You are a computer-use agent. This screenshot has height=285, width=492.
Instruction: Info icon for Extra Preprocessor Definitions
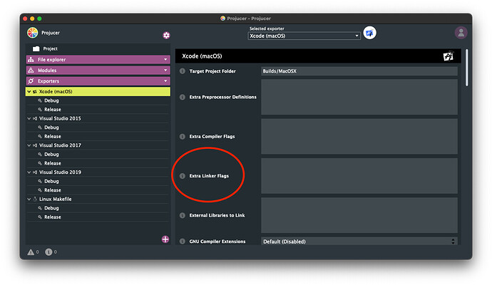[x=183, y=97]
